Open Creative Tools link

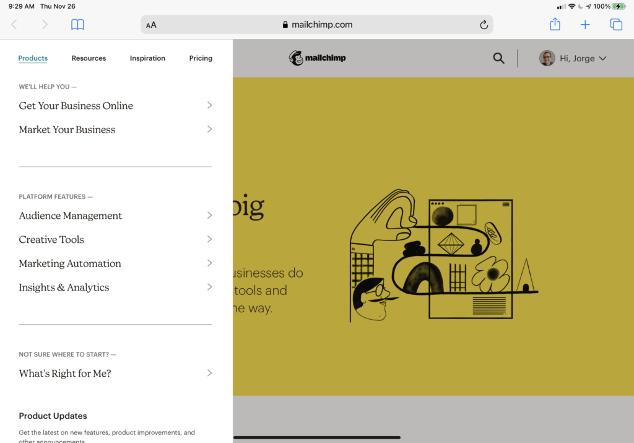point(51,240)
